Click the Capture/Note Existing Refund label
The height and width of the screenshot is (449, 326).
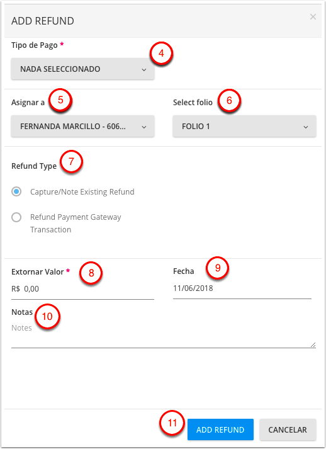pos(82,191)
